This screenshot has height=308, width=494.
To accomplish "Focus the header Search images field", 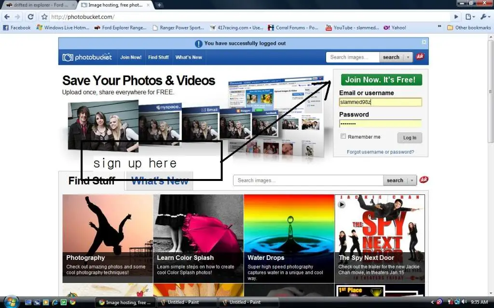I will click(353, 57).
